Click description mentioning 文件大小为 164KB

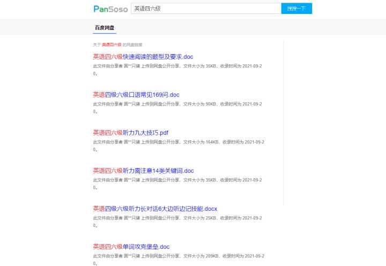point(179,146)
